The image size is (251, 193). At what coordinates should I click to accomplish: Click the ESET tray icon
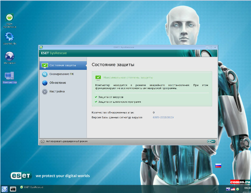tap(238, 189)
